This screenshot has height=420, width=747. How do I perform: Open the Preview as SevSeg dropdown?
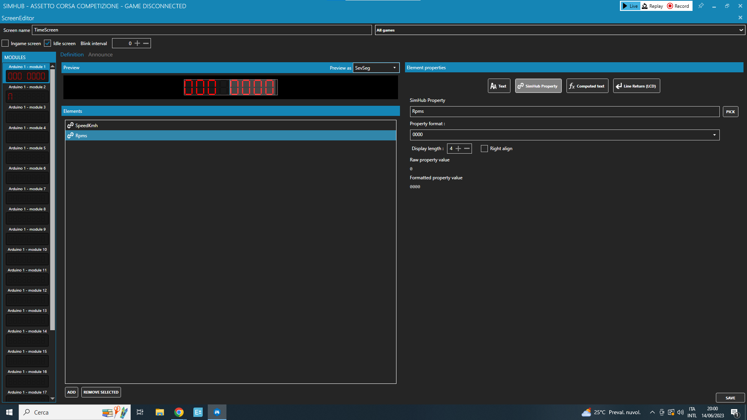pos(376,68)
